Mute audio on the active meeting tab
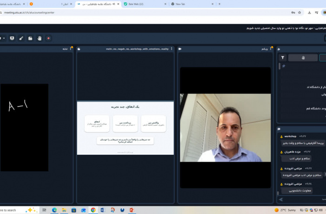This screenshot has height=214, width=326. click(113, 4)
